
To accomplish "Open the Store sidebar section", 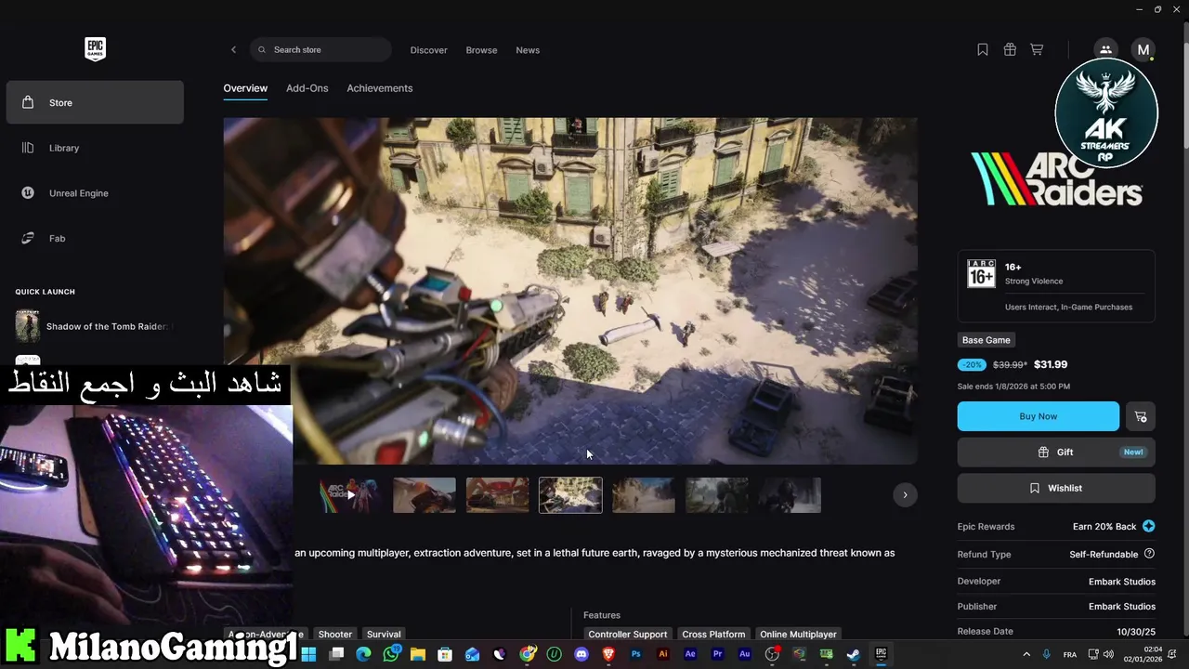I will pyautogui.click(x=95, y=102).
